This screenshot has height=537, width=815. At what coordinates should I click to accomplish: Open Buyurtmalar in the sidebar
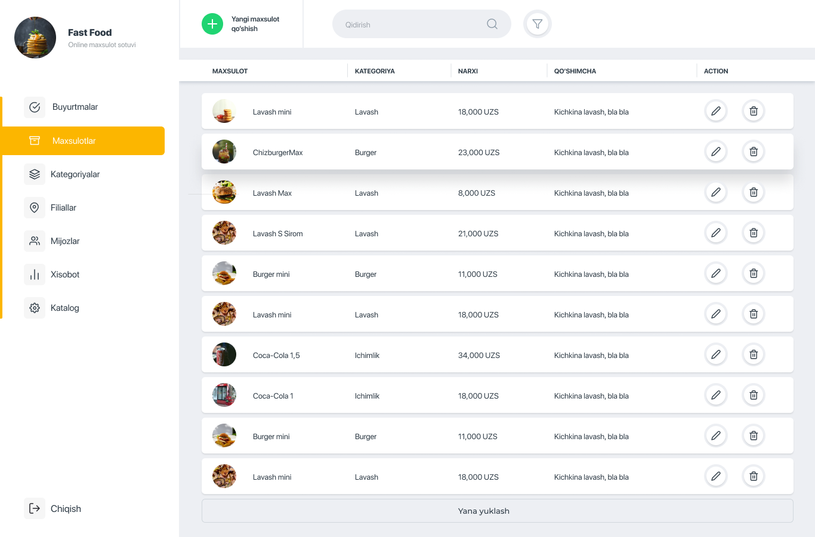tap(75, 107)
